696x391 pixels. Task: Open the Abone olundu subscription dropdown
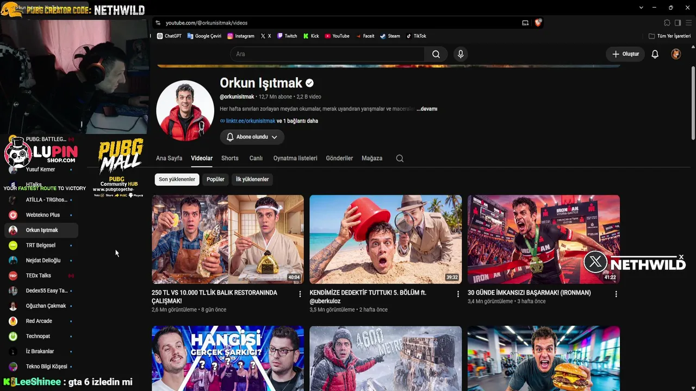pyautogui.click(x=252, y=137)
